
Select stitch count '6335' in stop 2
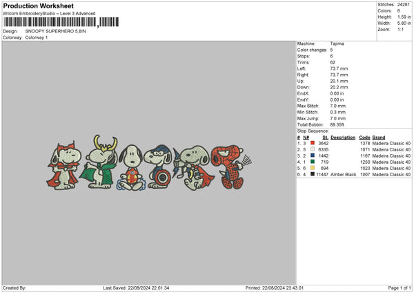(324, 150)
